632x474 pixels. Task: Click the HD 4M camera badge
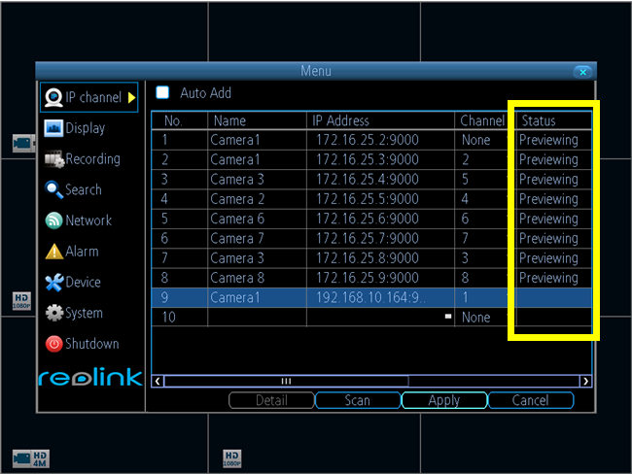pos(31,458)
